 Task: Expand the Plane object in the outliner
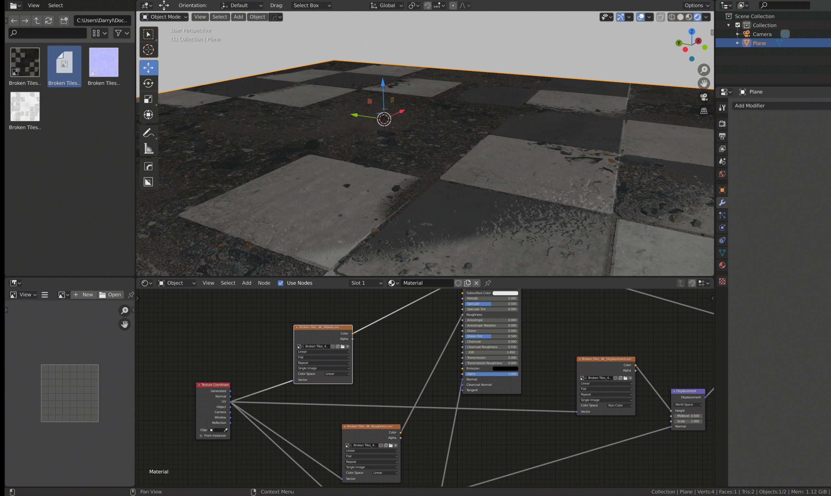tap(738, 43)
